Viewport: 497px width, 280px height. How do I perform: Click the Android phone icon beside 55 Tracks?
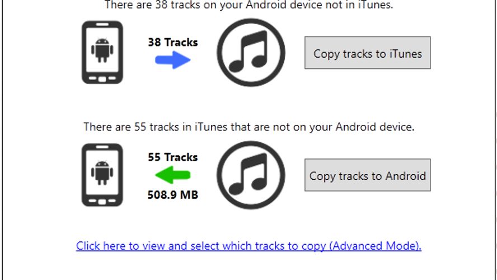(102, 175)
